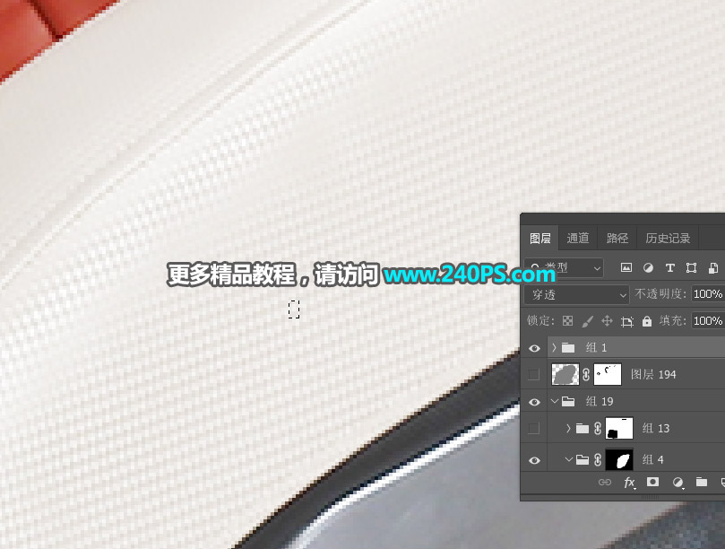Expand the 组 13 group

tap(568, 429)
